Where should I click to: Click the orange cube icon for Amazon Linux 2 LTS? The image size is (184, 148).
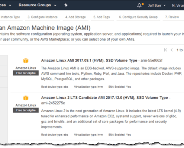[26, 98]
